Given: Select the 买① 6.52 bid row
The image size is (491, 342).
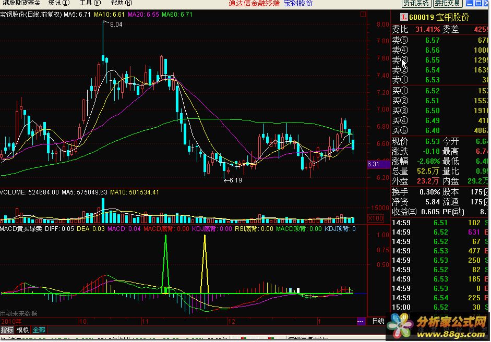Looking at the screenshot, I should point(440,91).
